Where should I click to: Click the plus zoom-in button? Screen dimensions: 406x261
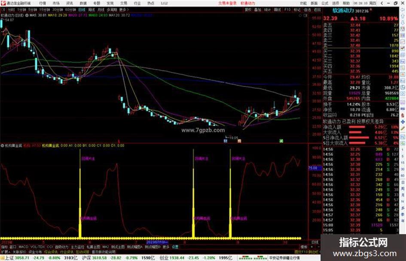311,247
